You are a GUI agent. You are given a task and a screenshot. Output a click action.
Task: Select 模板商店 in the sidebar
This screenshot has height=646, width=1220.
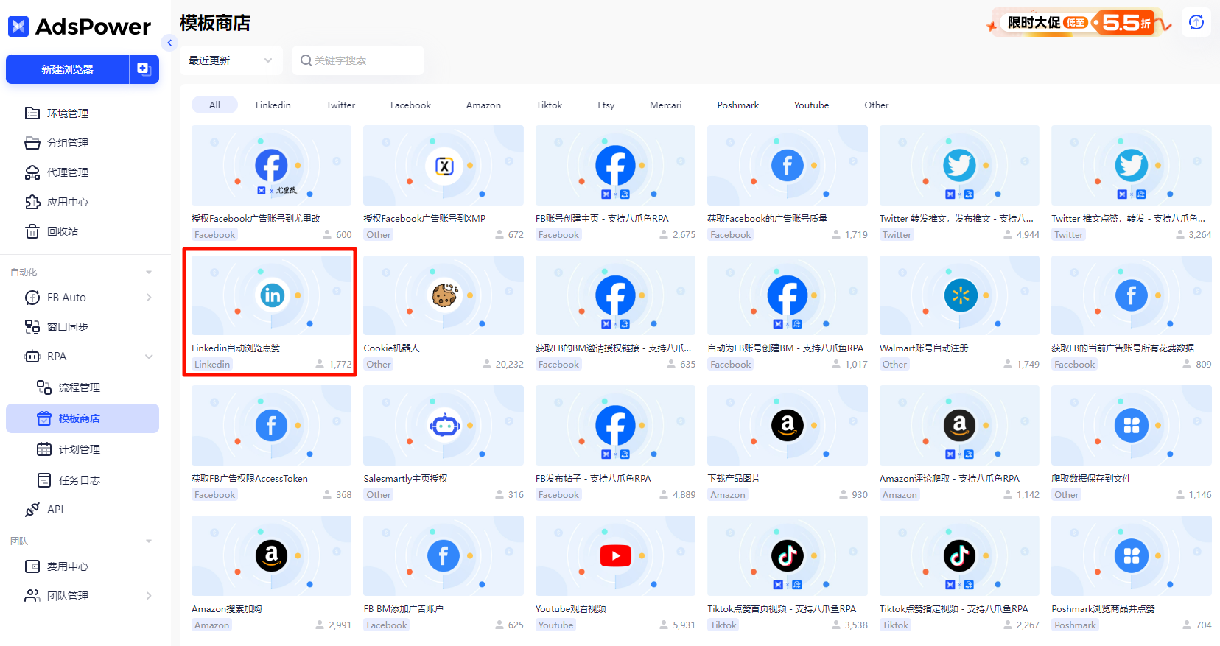[x=83, y=418]
